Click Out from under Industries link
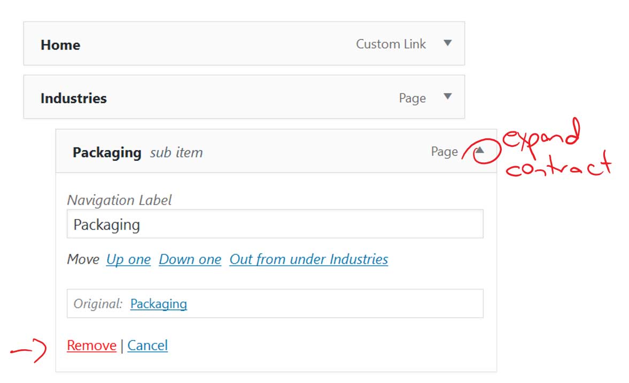Viewport: 629px width, 383px height. (x=309, y=260)
